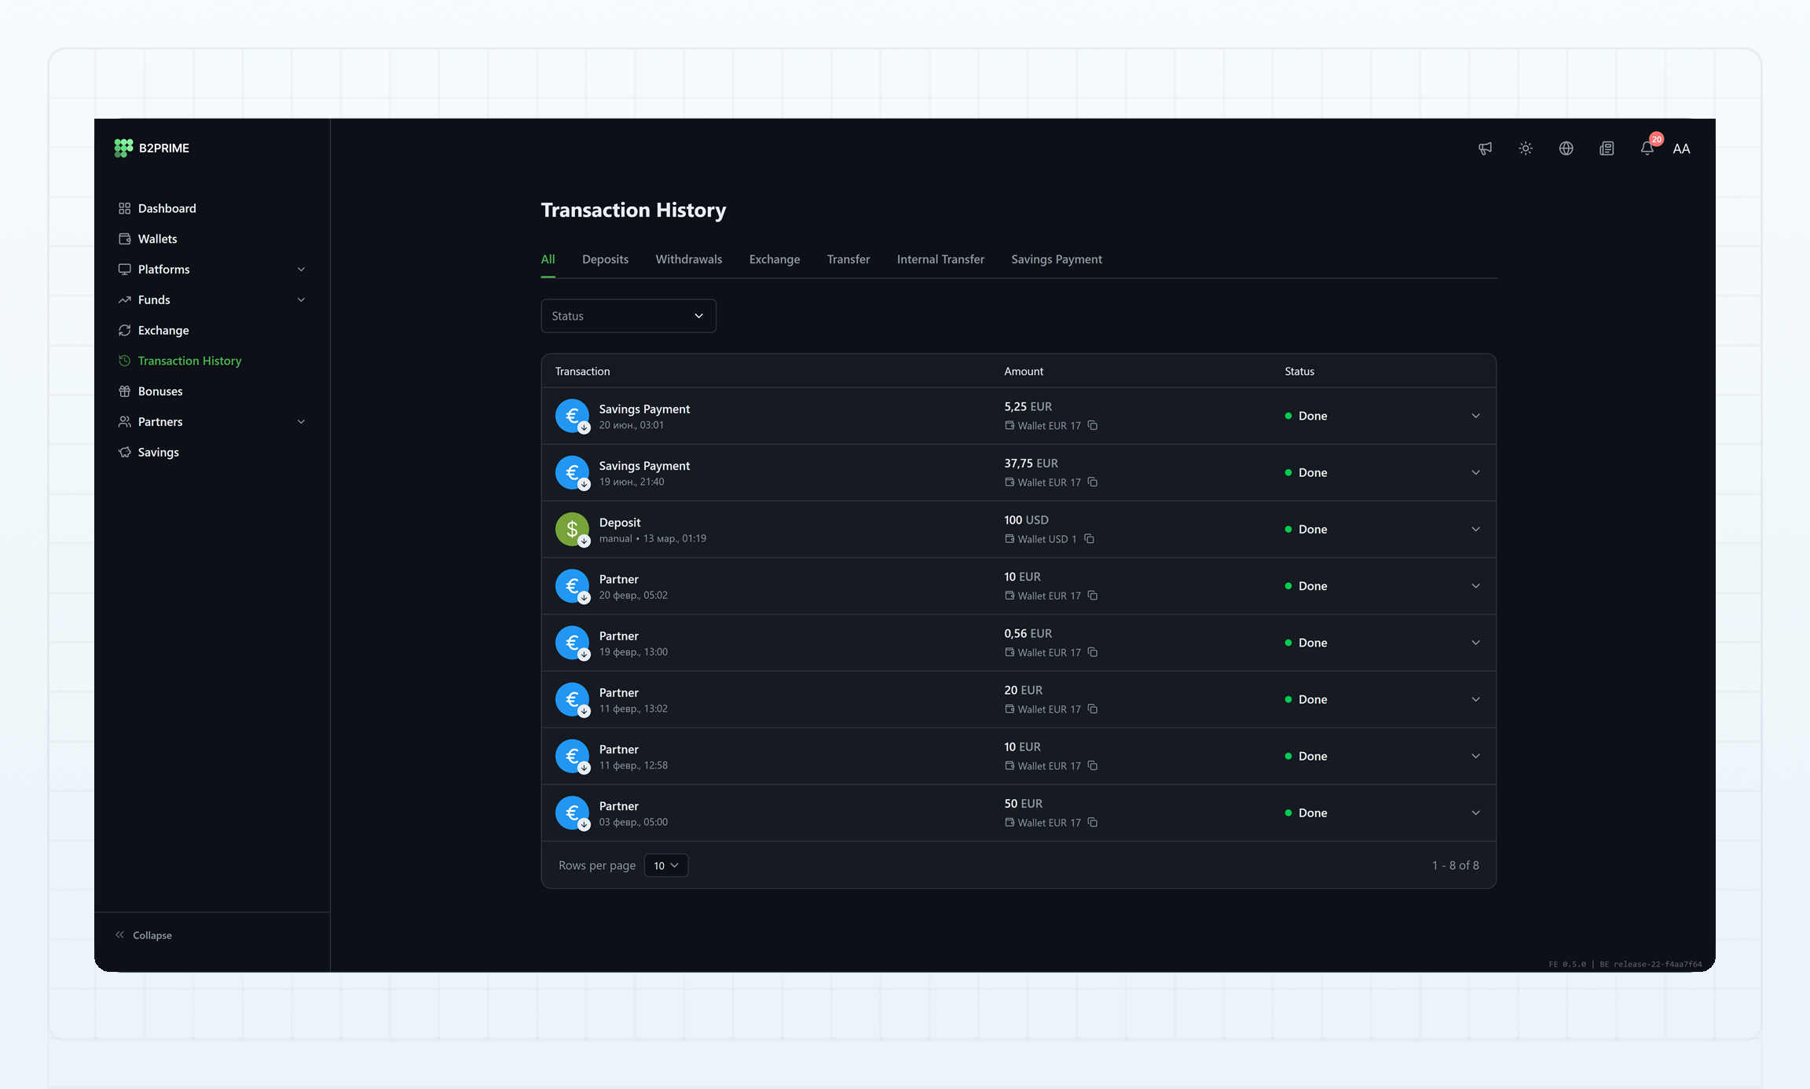Image resolution: width=1810 pixels, height=1089 pixels.
Task: Click the Platforms monitor icon
Action: [124, 269]
